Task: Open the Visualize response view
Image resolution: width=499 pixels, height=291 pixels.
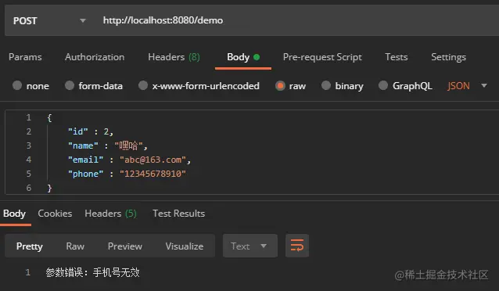Action: pyautogui.click(x=185, y=246)
